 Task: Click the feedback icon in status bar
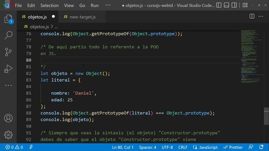[251, 147]
